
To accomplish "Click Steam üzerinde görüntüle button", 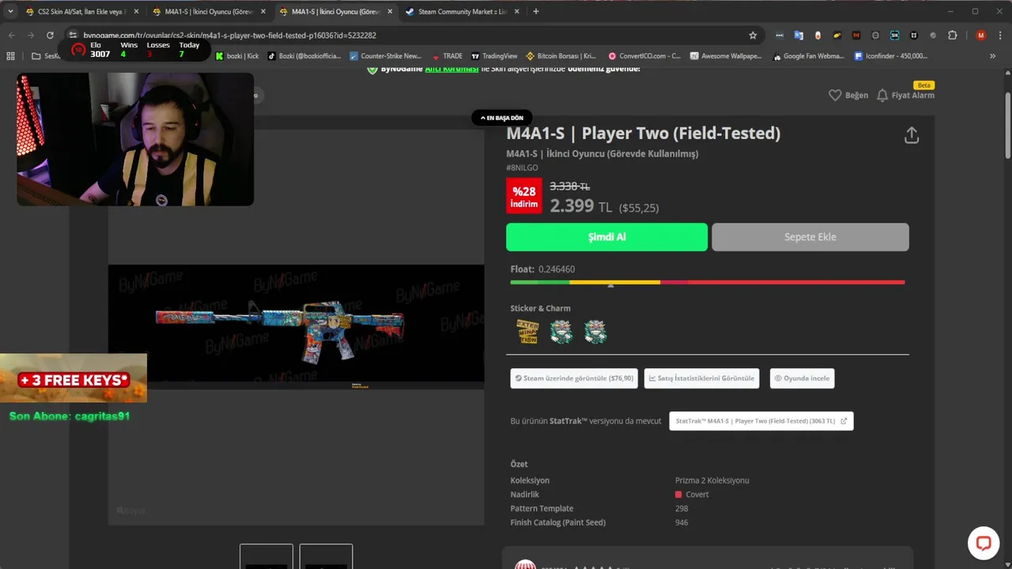I will pyautogui.click(x=574, y=379).
